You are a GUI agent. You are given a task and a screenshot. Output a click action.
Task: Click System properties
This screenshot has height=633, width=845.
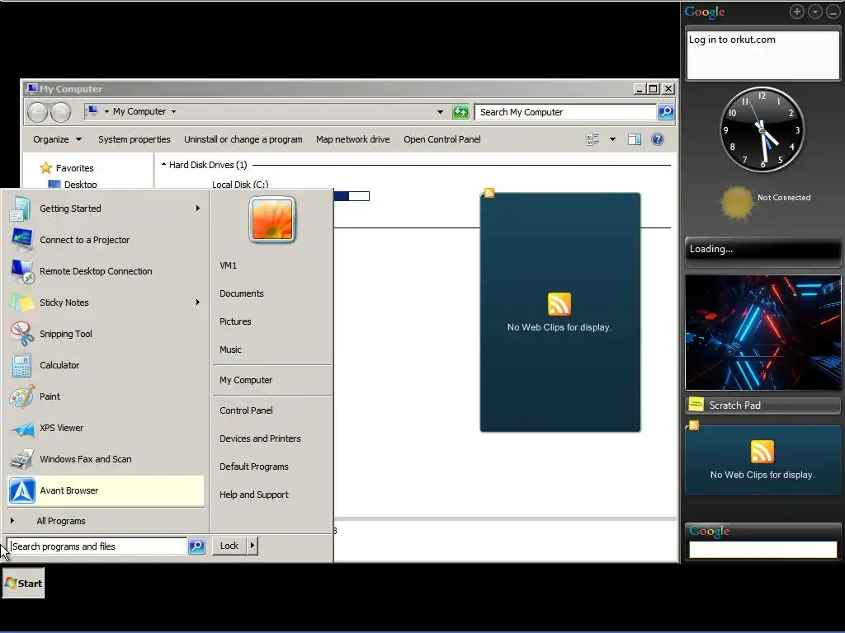[135, 139]
